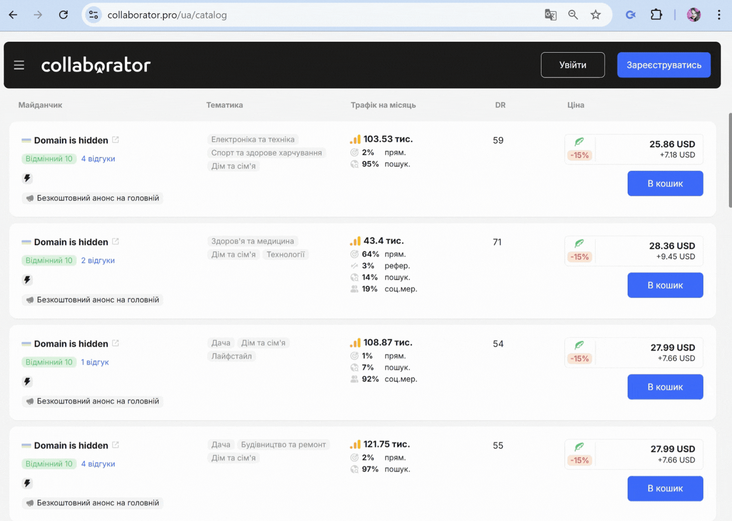Click the collaborator logo

[x=96, y=65]
